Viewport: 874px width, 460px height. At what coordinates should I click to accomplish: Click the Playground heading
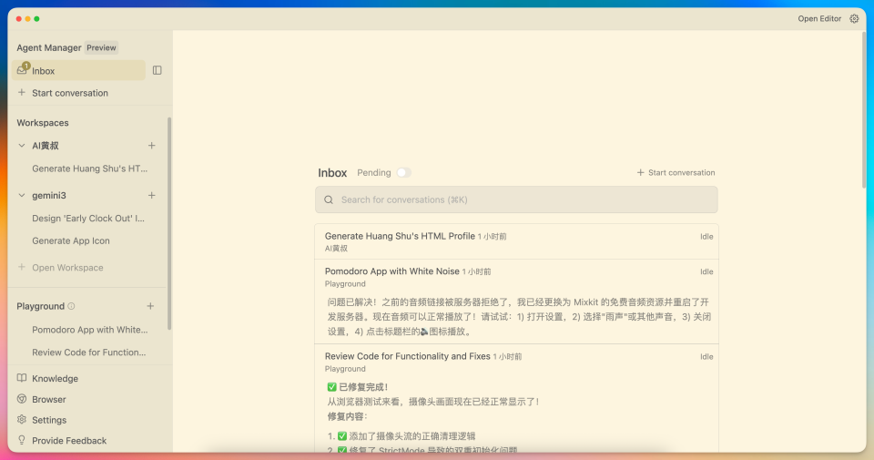tap(40, 306)
